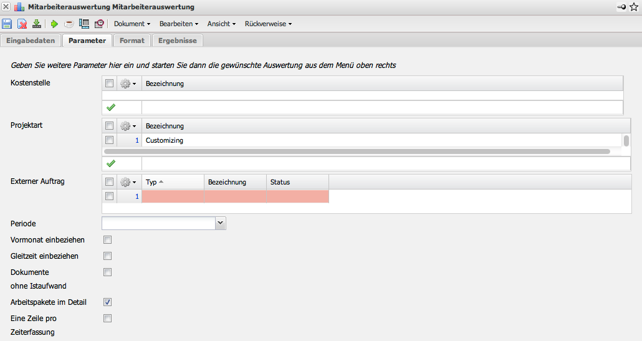Click the green download arrow toolbar icon
642x341 pixels.
pos(37,24)
